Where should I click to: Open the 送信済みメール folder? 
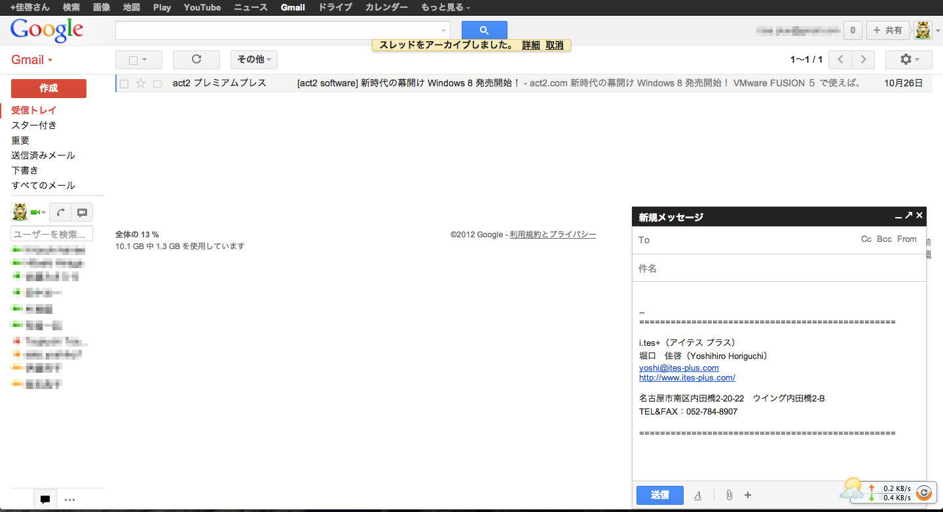pyautogui.click(x=43, y=155)
